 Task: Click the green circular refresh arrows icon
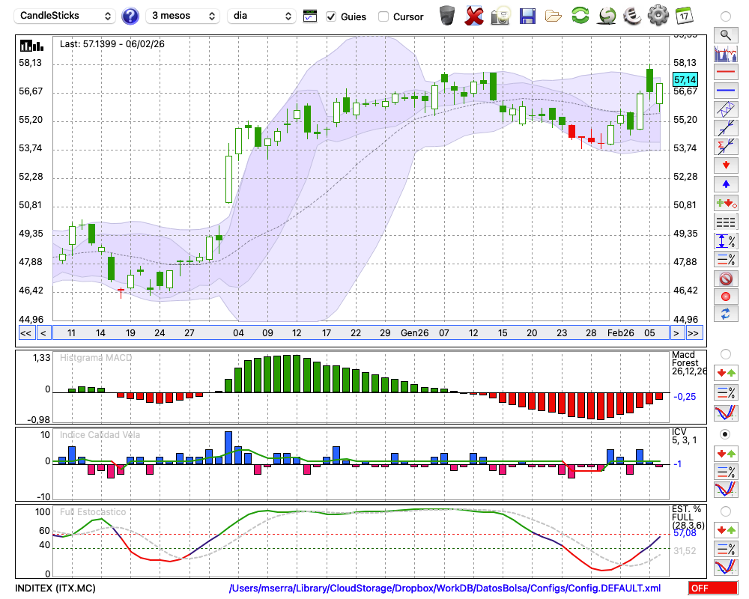tap(580, 16)
